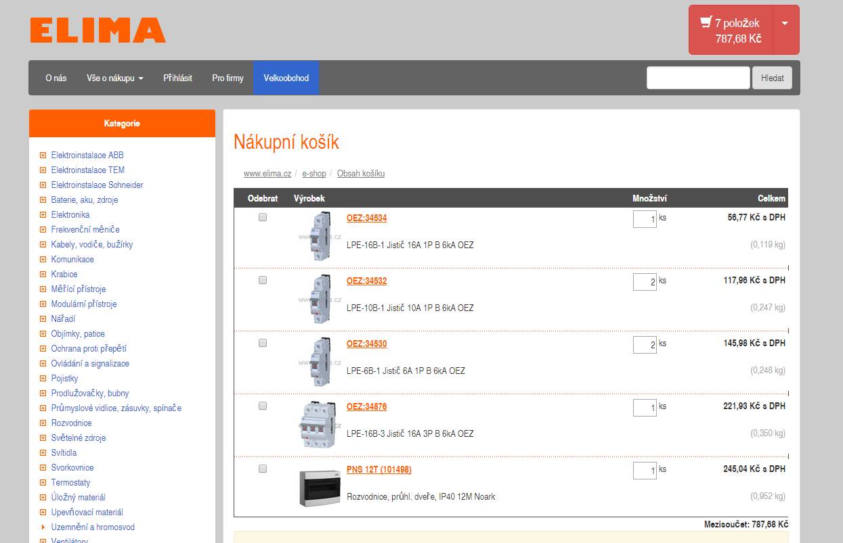Open the OEZ:34530 product link
Image resolution: width=843 pixels, height=543 pixels.
pos(366,344)
